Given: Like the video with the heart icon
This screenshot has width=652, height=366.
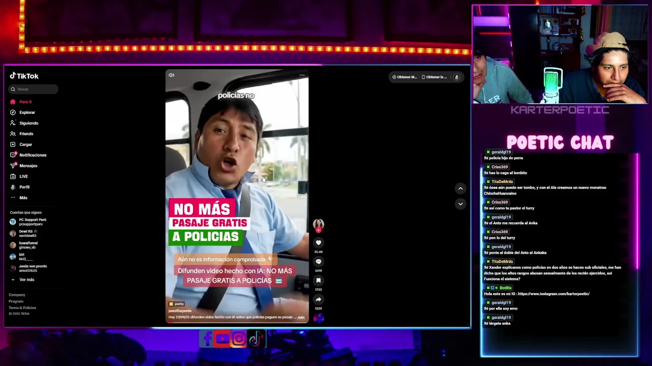Looking at the screenshot, I should 318,243.
